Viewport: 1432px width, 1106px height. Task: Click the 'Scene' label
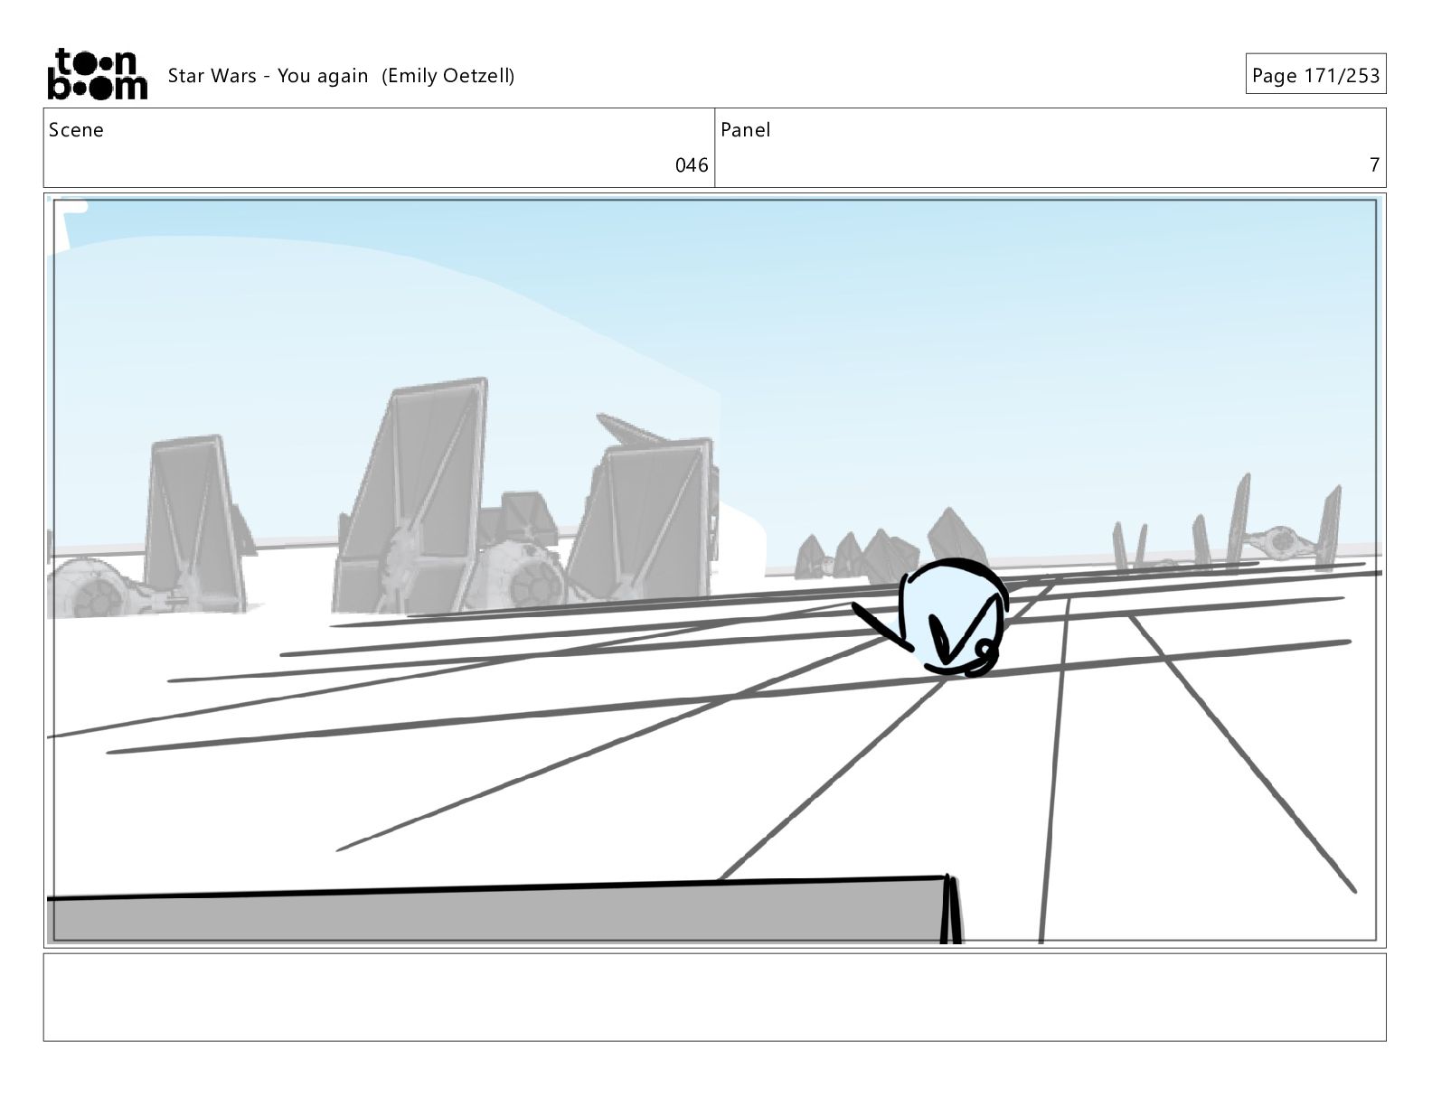point(76,130)
